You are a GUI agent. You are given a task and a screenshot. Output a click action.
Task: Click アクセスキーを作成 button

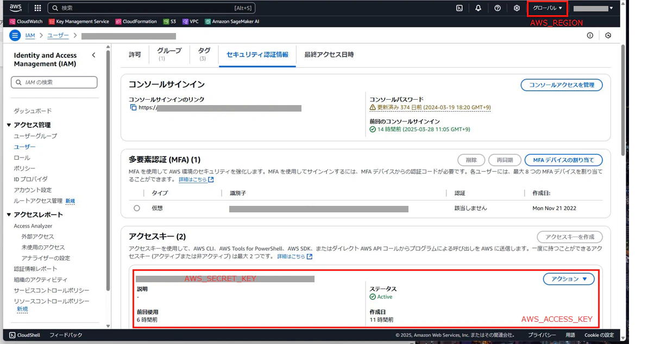click(x=570, y=237)
